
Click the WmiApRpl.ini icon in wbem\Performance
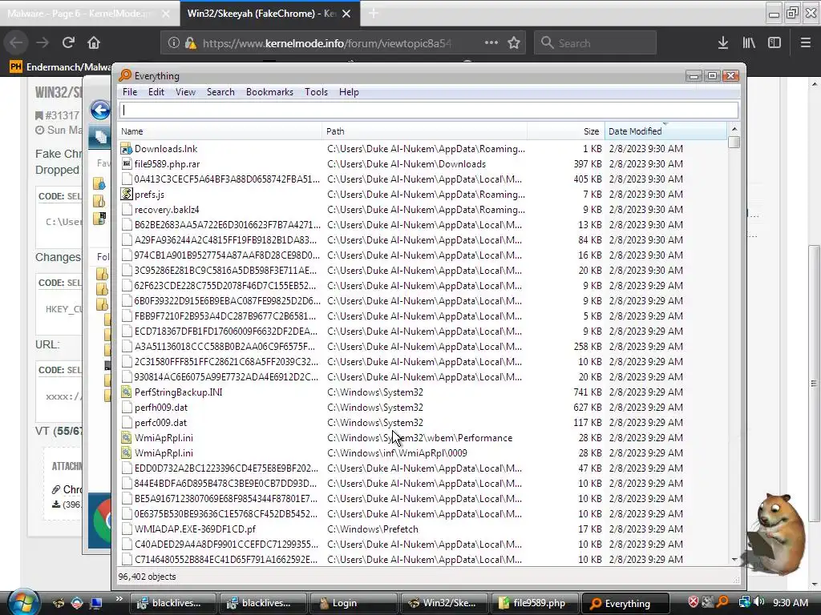tap(126, 438)
